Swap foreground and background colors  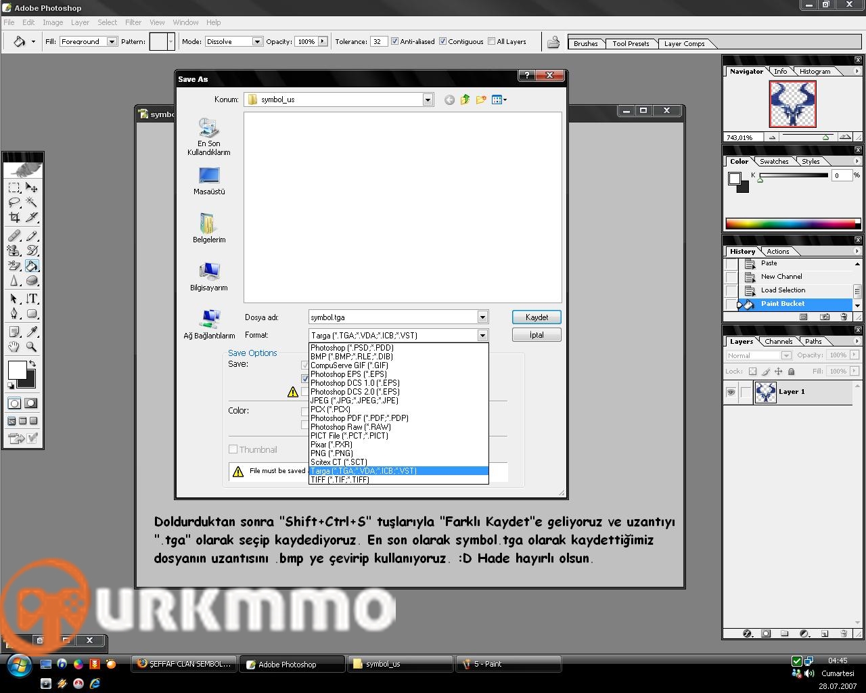tap(32, 364)
